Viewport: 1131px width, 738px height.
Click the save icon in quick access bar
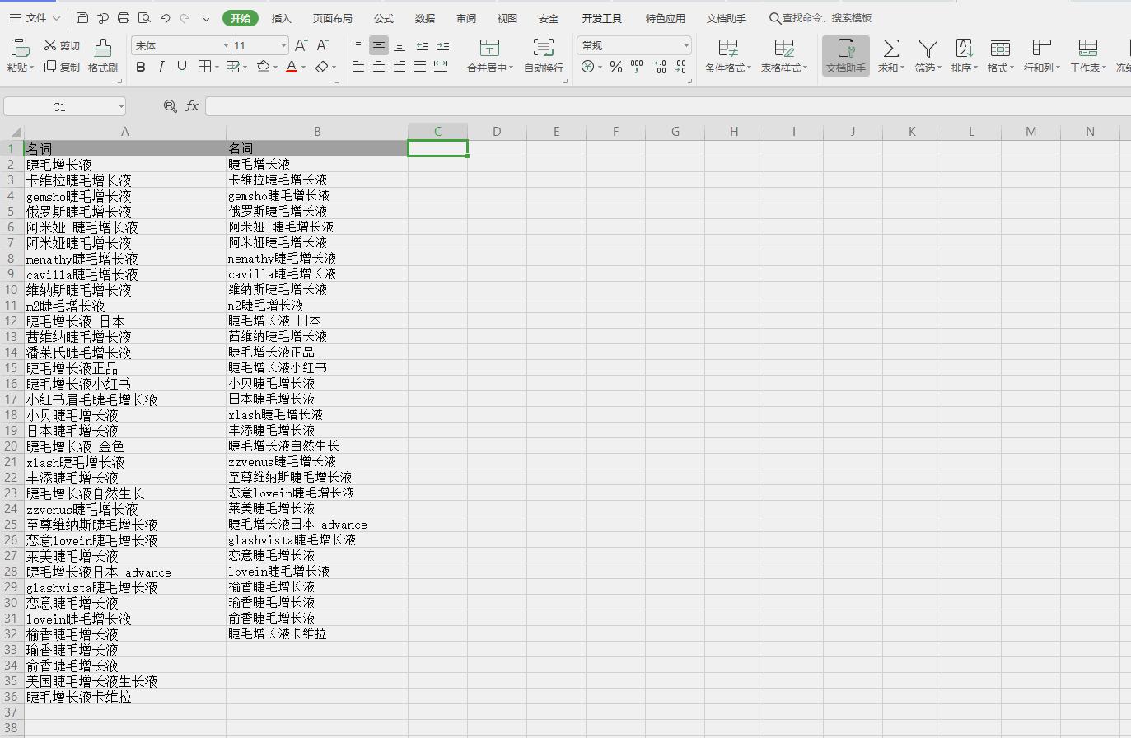[82, 18]
